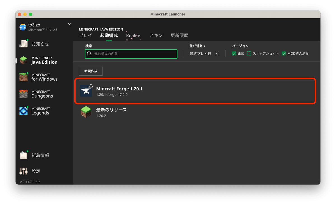The image size is (336, 205).
Task: Click the 設定 sidebar label
Action: [36, 171]
